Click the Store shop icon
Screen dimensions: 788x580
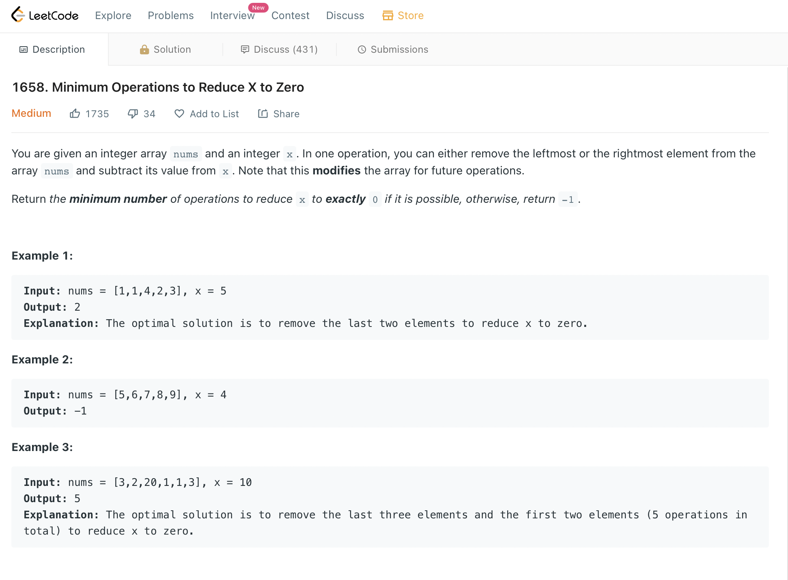[388, 15]
